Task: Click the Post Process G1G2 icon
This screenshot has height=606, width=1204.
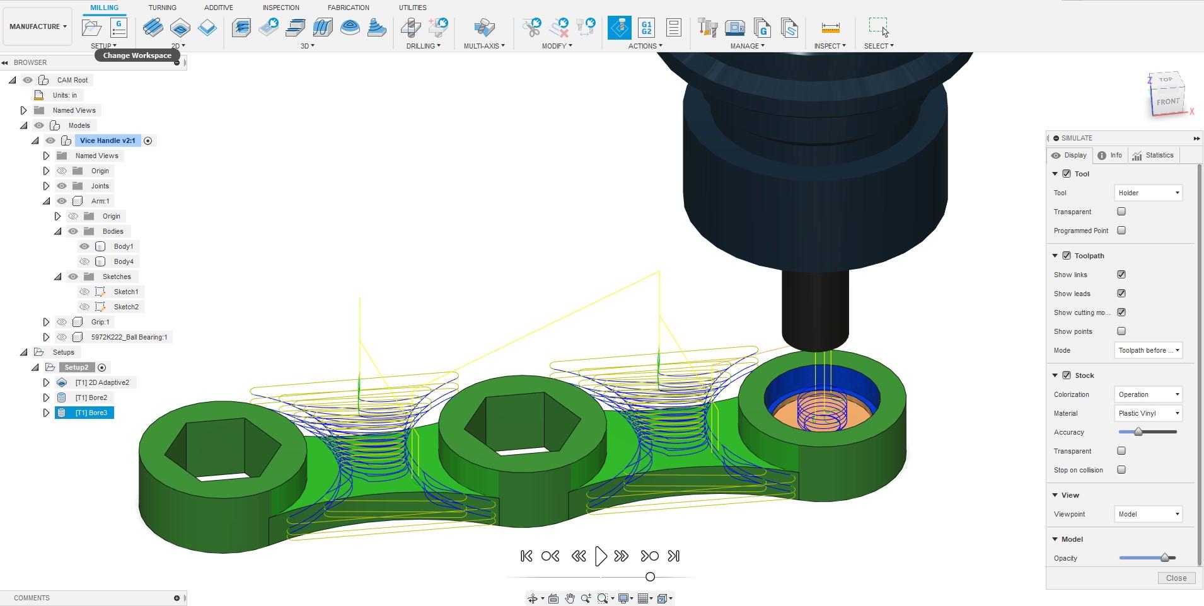Action: (x=646, y=27)
